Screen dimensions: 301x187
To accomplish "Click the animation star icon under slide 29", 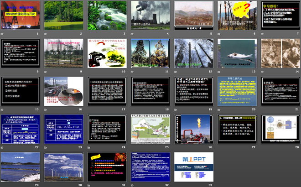I will pyautogui.click(x=3, y=185).
